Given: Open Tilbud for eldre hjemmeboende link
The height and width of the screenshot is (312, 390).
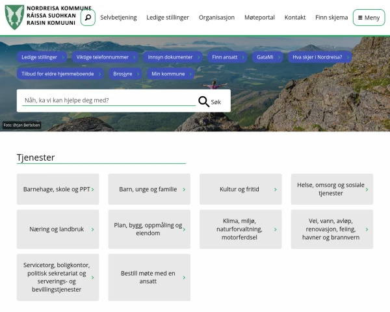Looking at the screenshot, I should 57,74.
